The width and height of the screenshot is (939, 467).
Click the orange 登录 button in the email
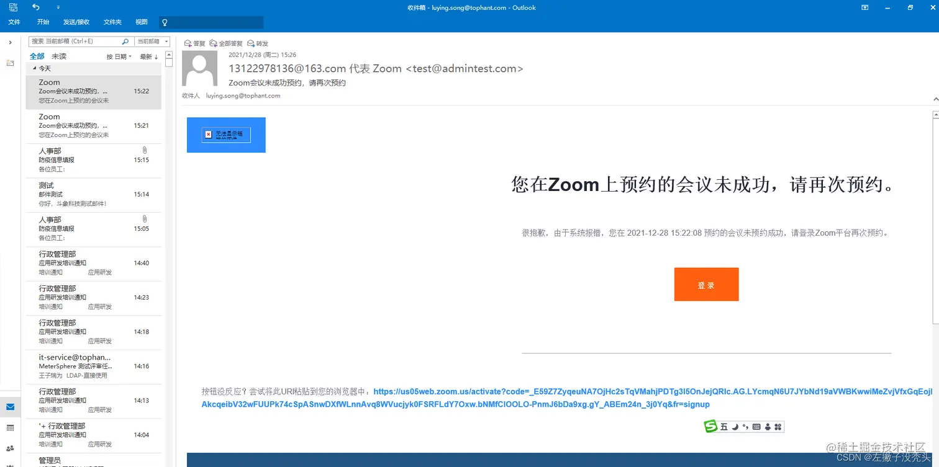[x=706, y=284]
